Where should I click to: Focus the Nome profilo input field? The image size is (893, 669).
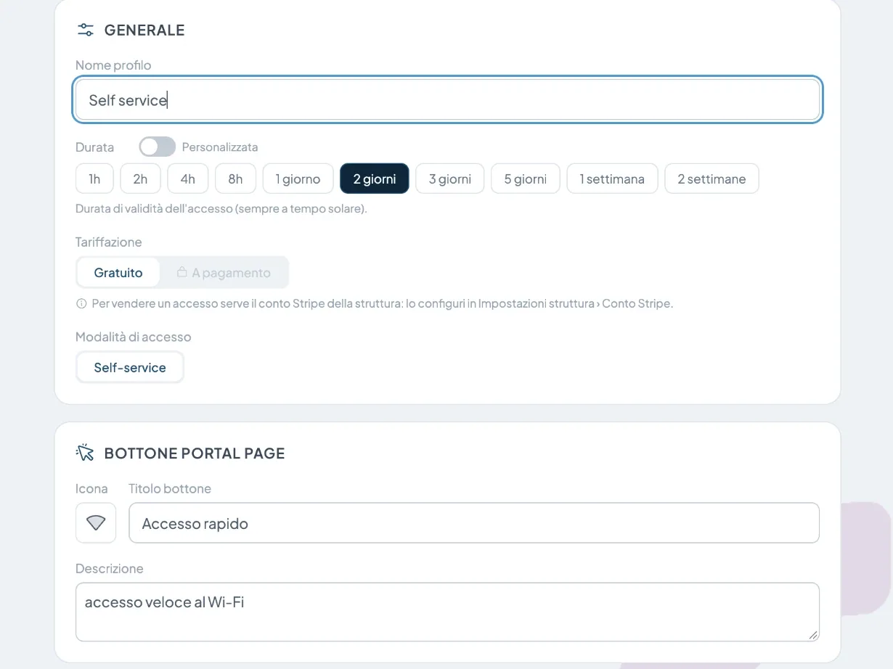448,99
